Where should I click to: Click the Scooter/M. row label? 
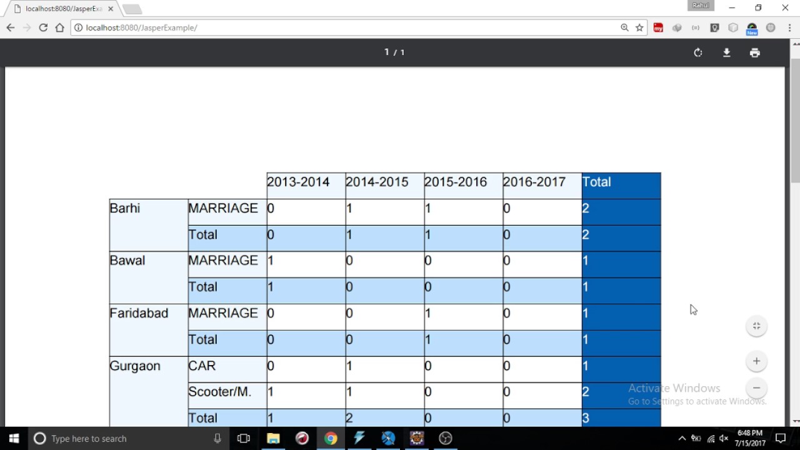coord(227,396)
